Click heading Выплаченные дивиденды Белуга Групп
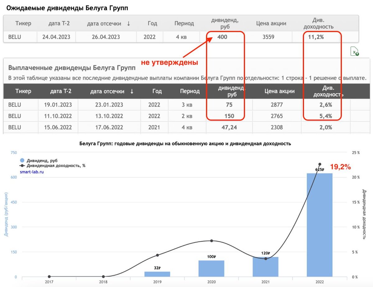The height and width of the screenshot is (287, 373). pyautogui.click(x=72, y=68)
